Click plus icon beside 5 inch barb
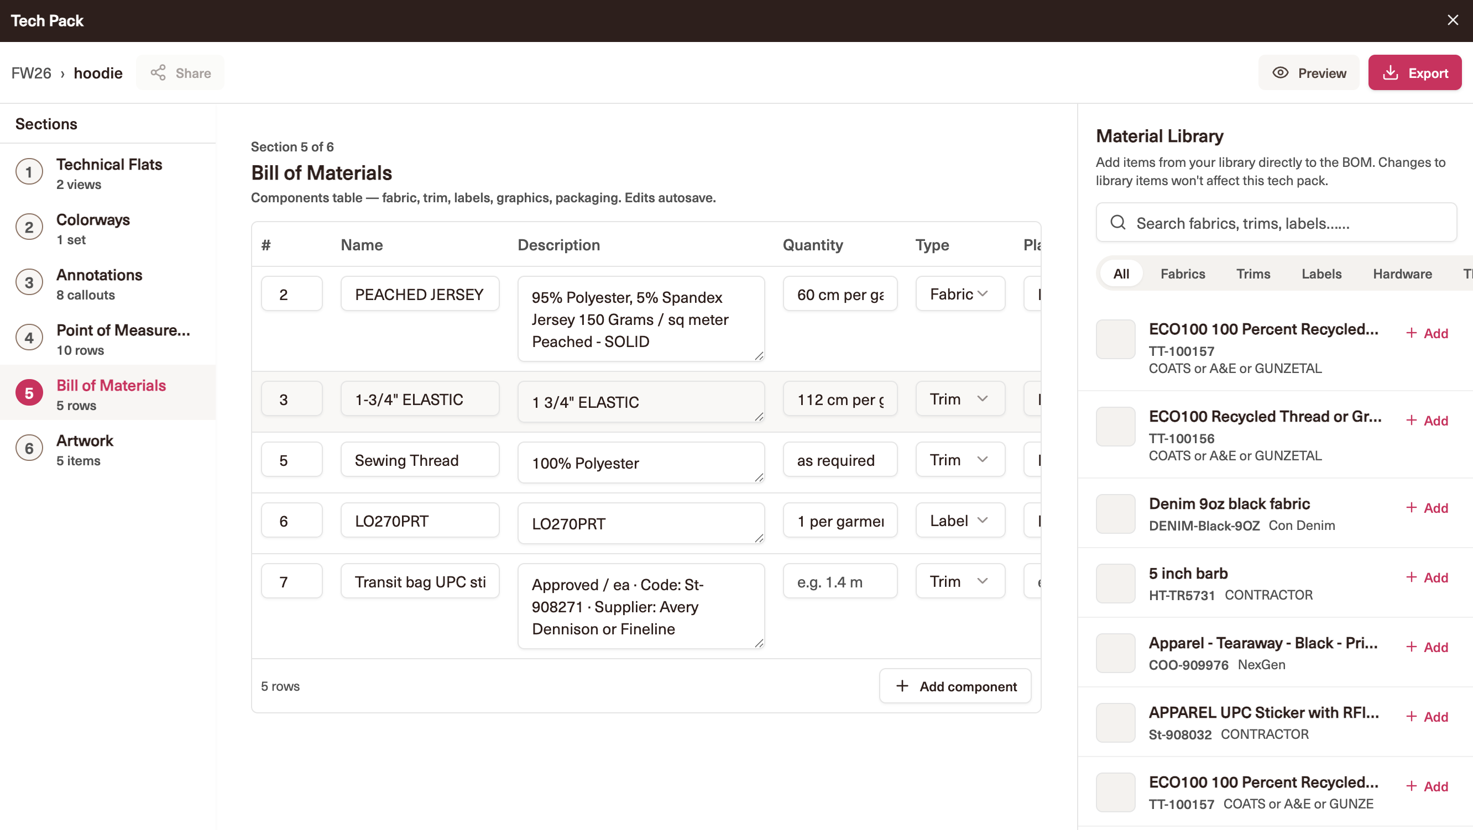 coord(1411,577)
